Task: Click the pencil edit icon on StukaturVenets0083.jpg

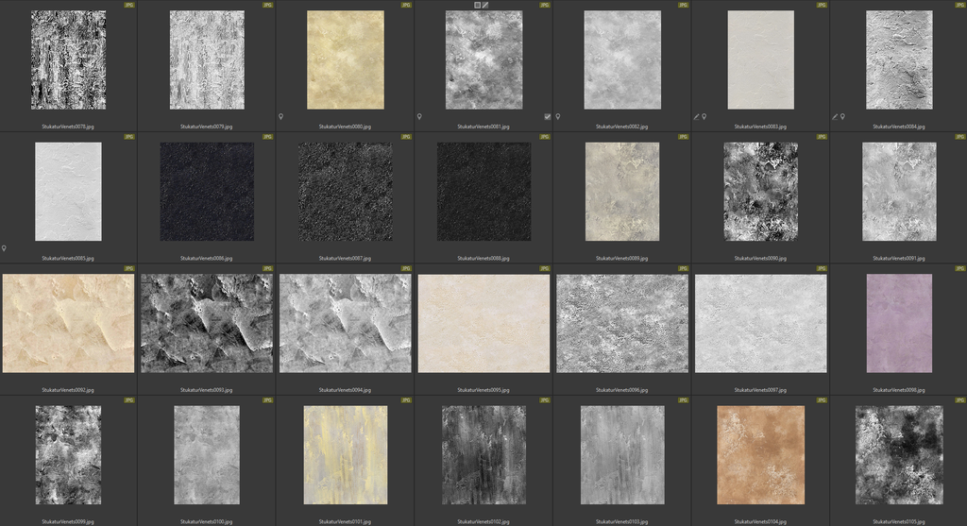Action: [696, 116]
